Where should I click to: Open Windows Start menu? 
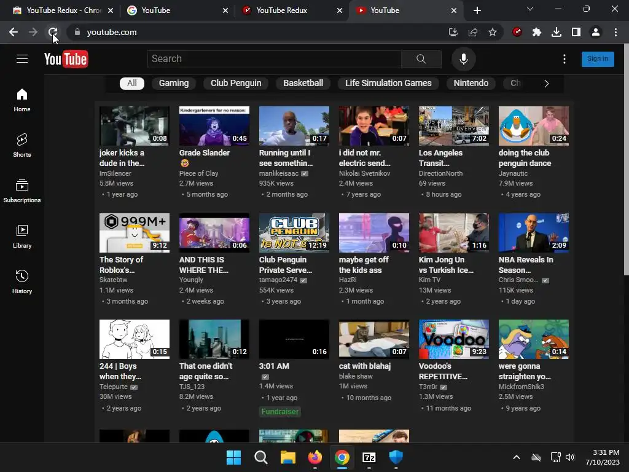click(234, 457)
